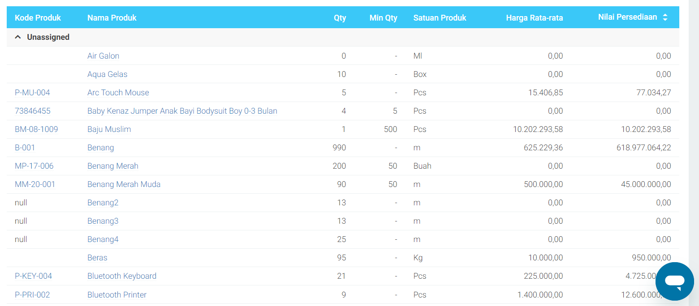Select inventory value 45.000.000,00
The height and width of the screenshot is (306, 699).
tap(646, 184)
